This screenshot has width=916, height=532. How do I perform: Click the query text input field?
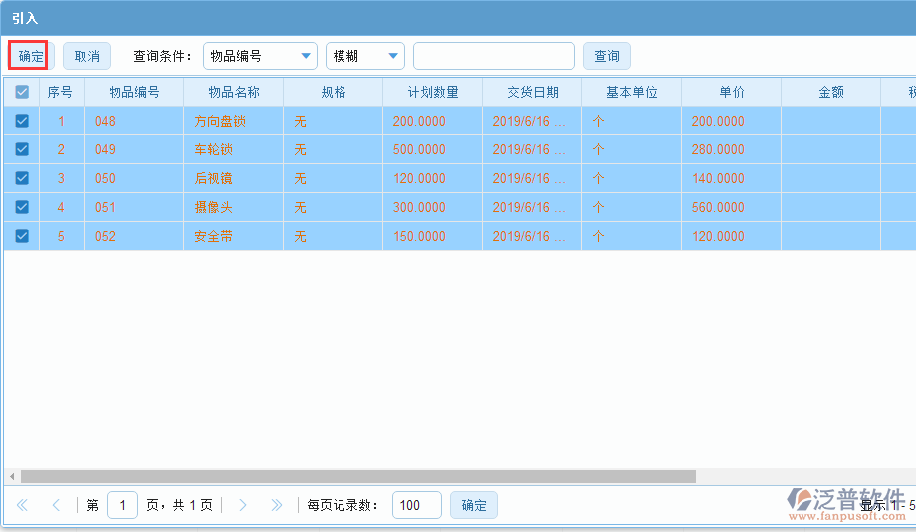494,56
